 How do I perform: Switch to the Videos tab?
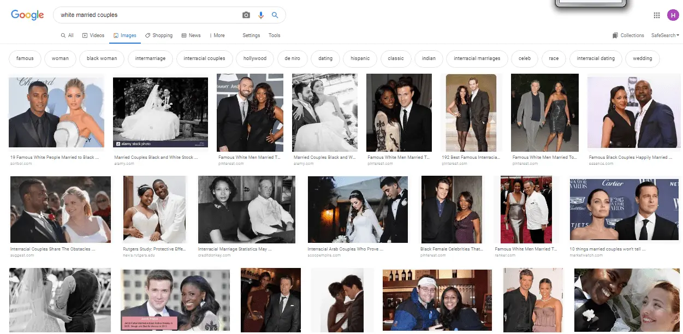pos(93,35)
